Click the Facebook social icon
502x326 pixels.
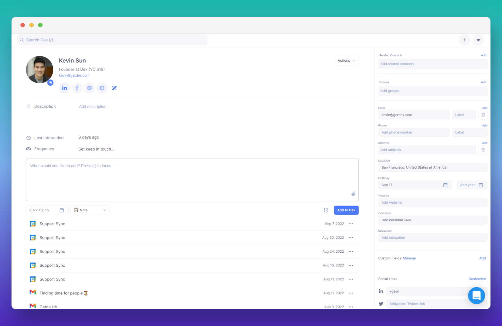(x=77, y=88)
